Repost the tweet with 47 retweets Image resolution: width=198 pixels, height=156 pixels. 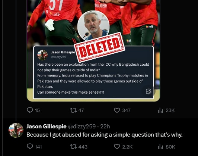tap(77, 110)
